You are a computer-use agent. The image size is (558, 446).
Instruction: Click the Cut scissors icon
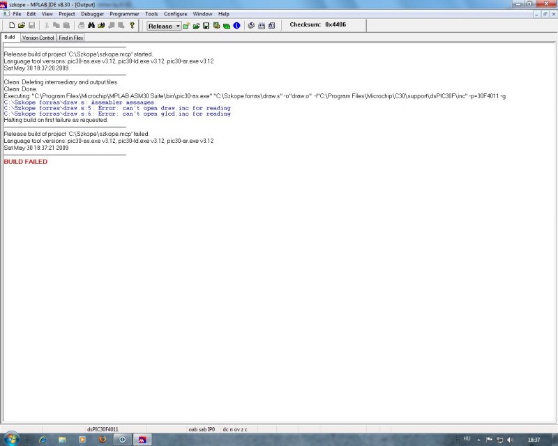46,25
